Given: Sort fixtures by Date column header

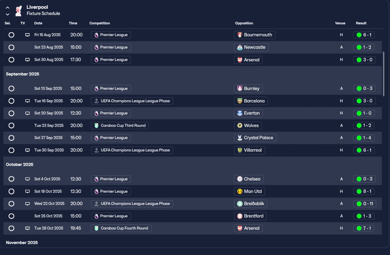Looking at the screenshot, I should tap(38, 23).
